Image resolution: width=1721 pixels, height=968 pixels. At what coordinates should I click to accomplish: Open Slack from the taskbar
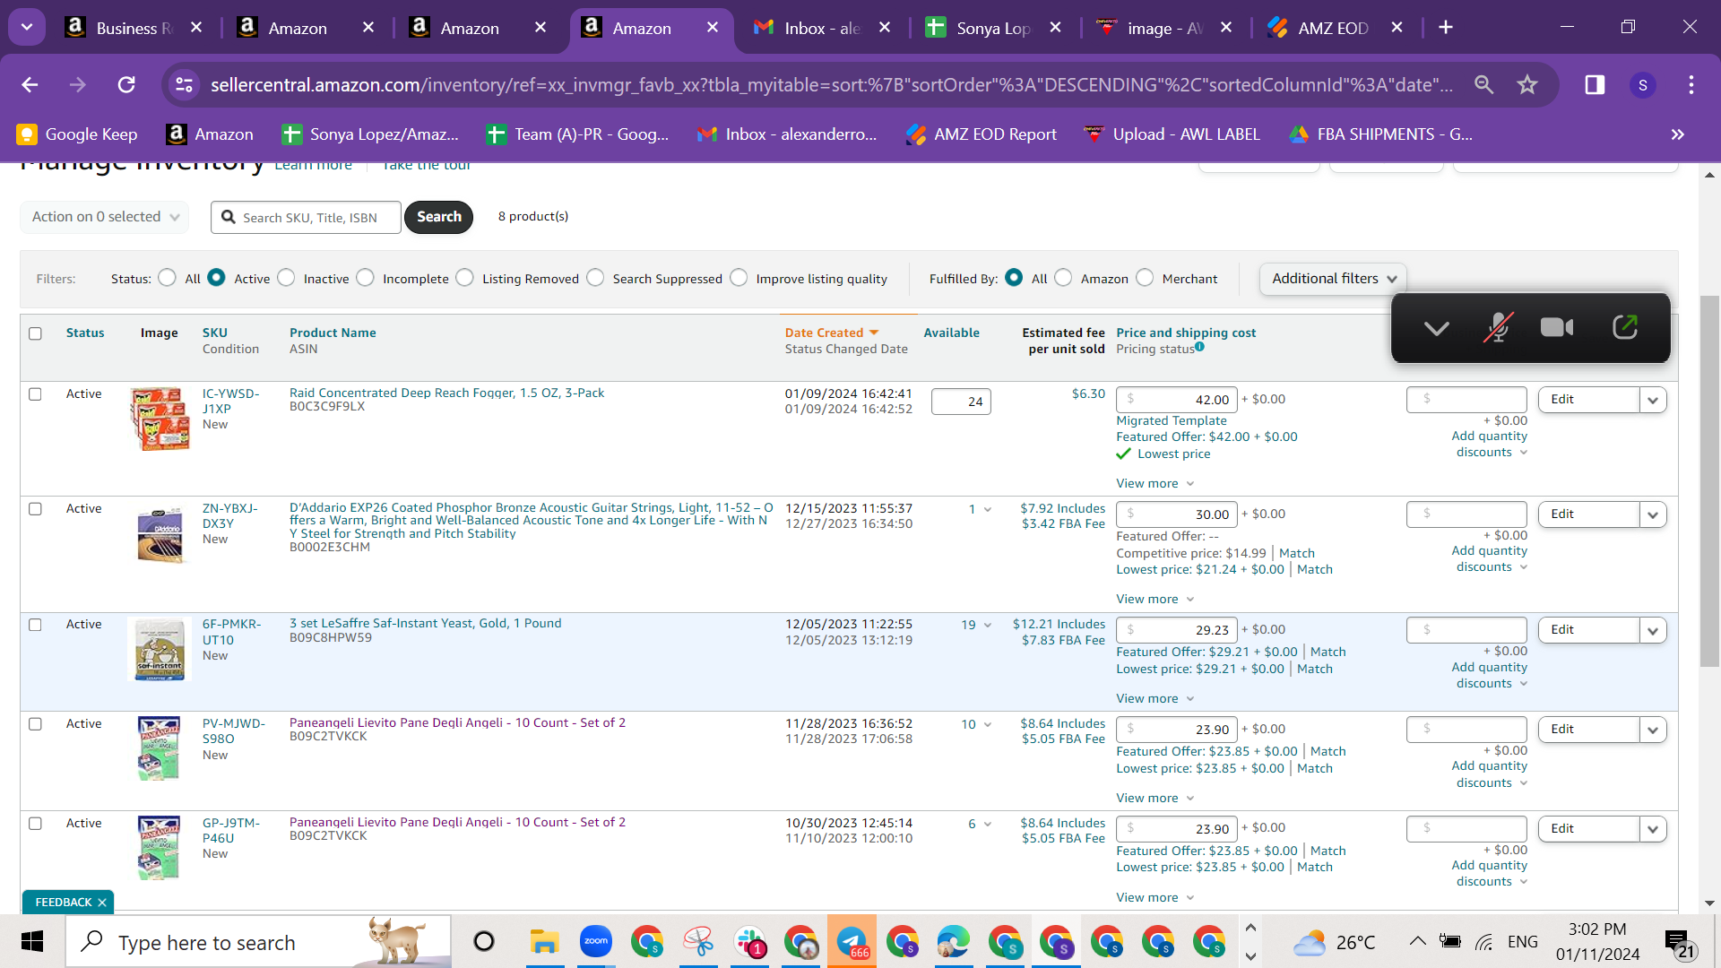(749, 941)
